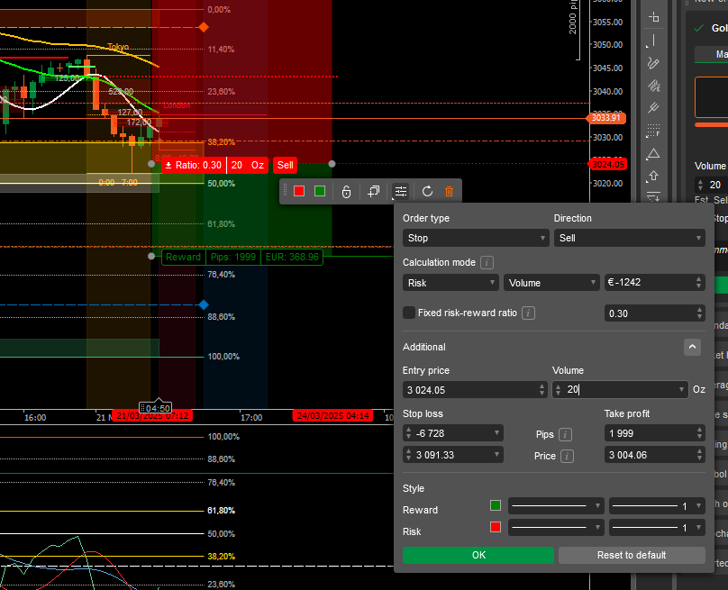Image resolution: width=728 pixels, height=590 pixels.
Task: Click the download icon on Ratio label
Action: tap(168, 165)
